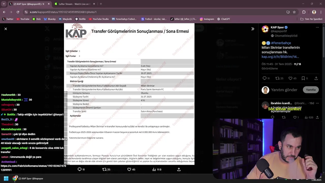325x183 pixels.
Task: Click the Yanıtını gönder reply field
Action: (x=284, y=90)
